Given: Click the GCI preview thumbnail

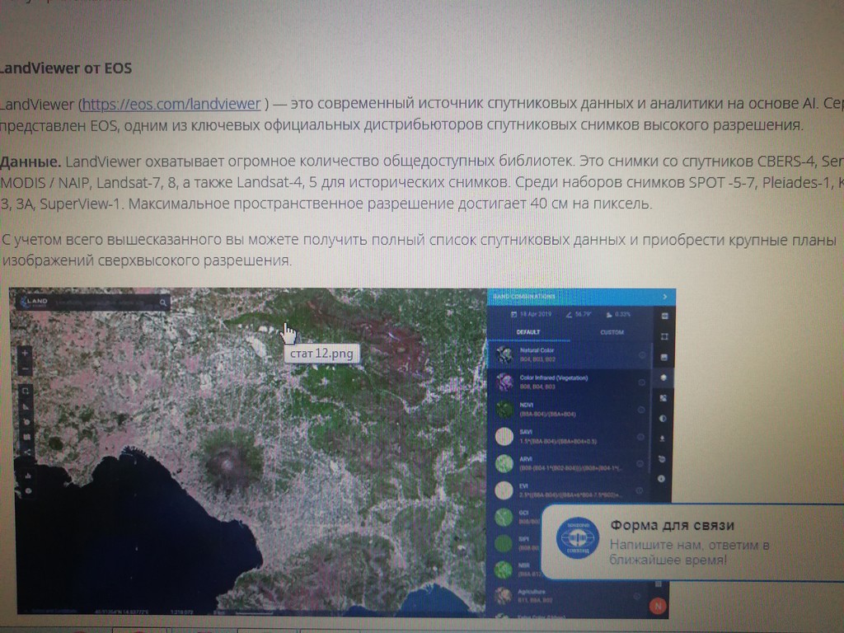Looking at the screenshot, I should click(504, 517).
